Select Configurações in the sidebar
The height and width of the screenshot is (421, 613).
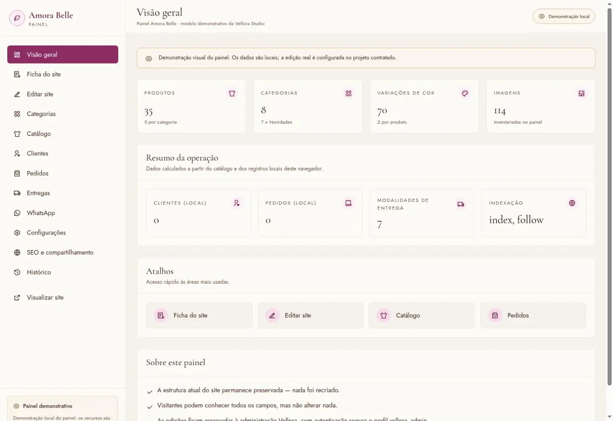[x=63, y=233]
